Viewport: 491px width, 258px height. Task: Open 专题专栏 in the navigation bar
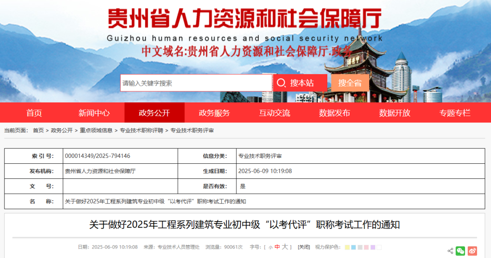[455, 113]
